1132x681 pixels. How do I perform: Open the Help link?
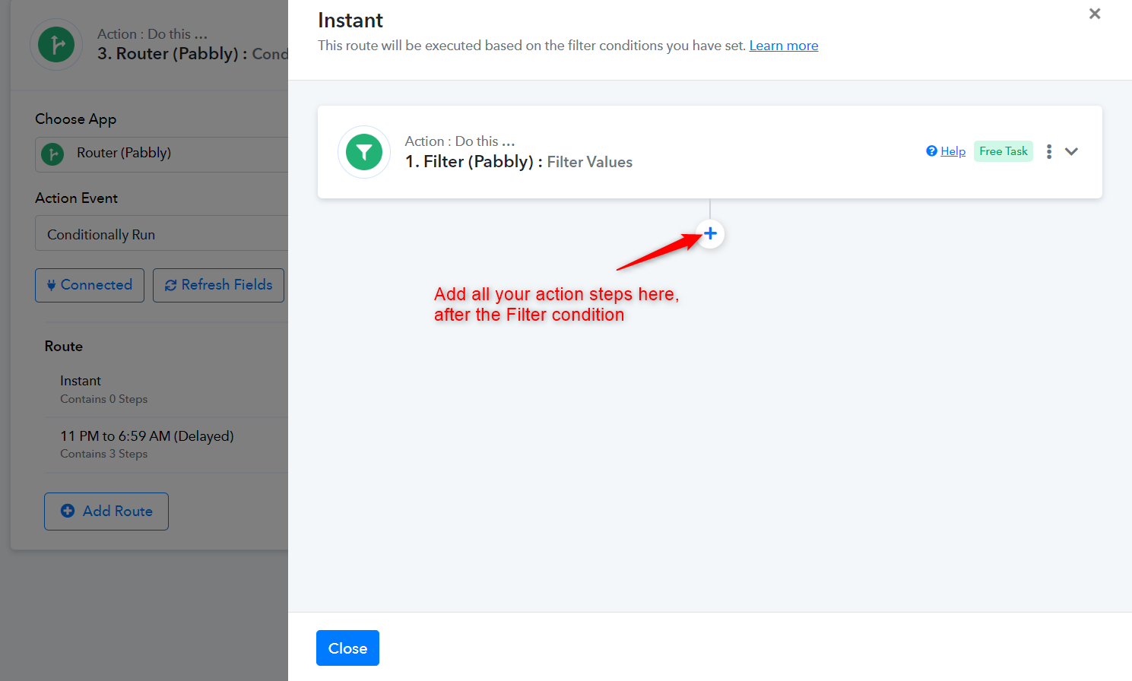pyautogui.click(x=953, y=151)
